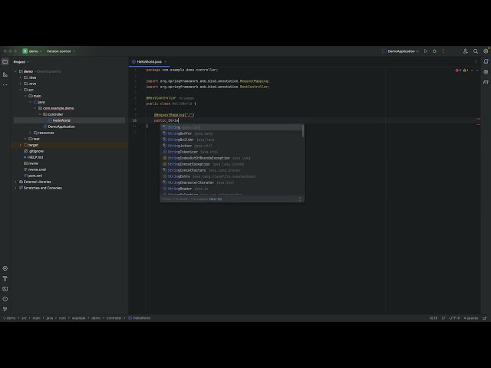491x368 pixels.
Task: Select HELP.md in project tree
Action: (35, 157)
